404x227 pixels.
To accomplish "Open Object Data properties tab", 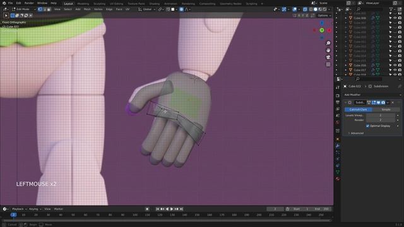I will tap(338, 172).
